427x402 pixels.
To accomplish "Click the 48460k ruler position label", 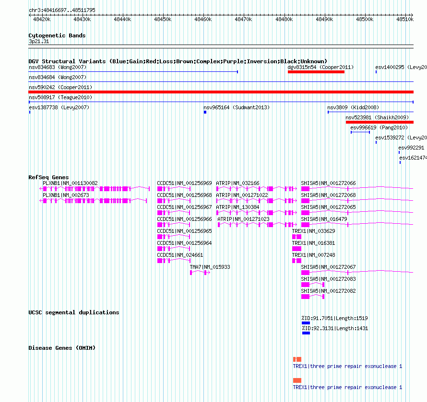I will [x=203, y=19].
